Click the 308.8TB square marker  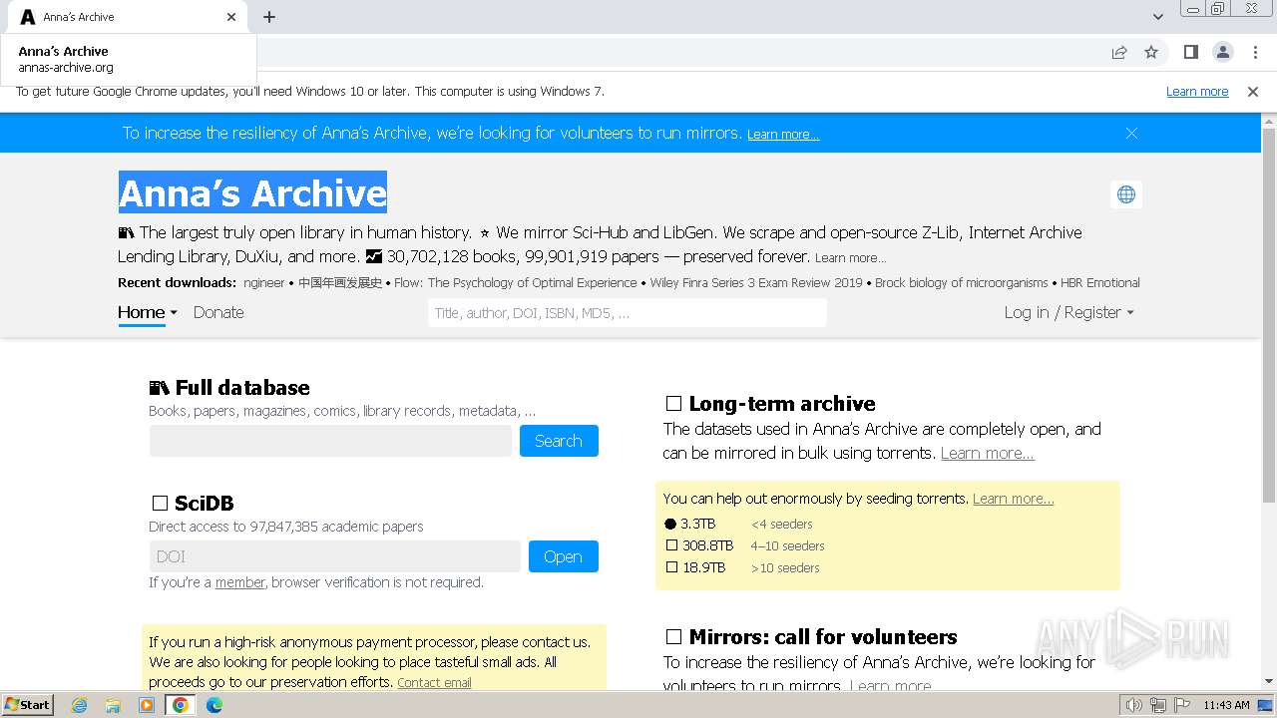point(671,546)
